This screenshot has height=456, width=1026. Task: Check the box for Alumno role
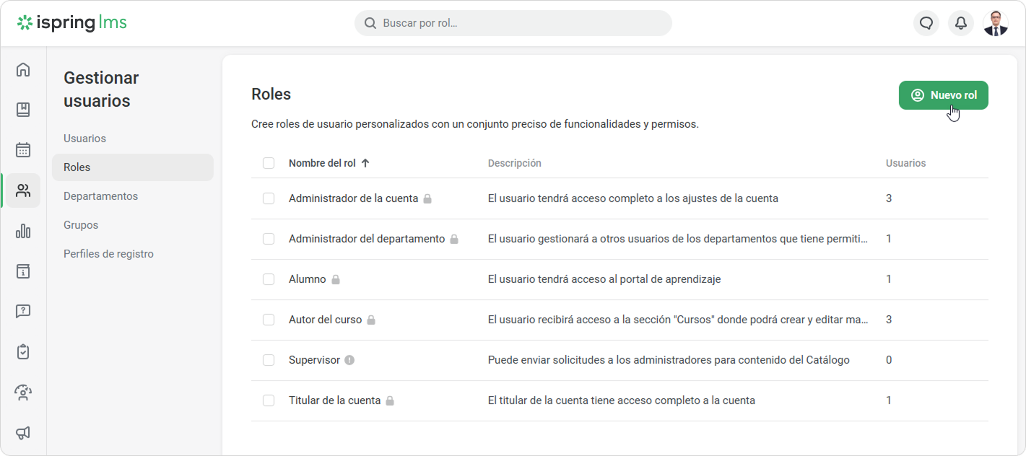269,279
